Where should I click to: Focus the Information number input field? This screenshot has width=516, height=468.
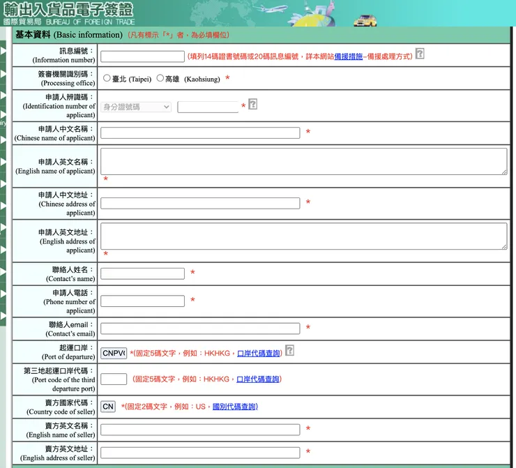(x=142, y=56)
